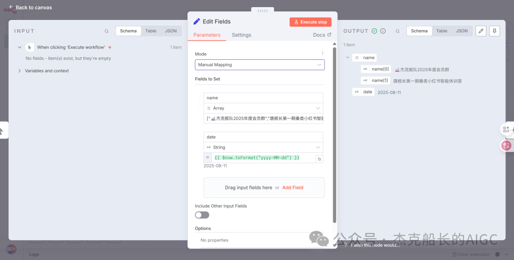Click the flask icon on Execute step
Viewport: 514px width, 260px height.
point(297,22)
